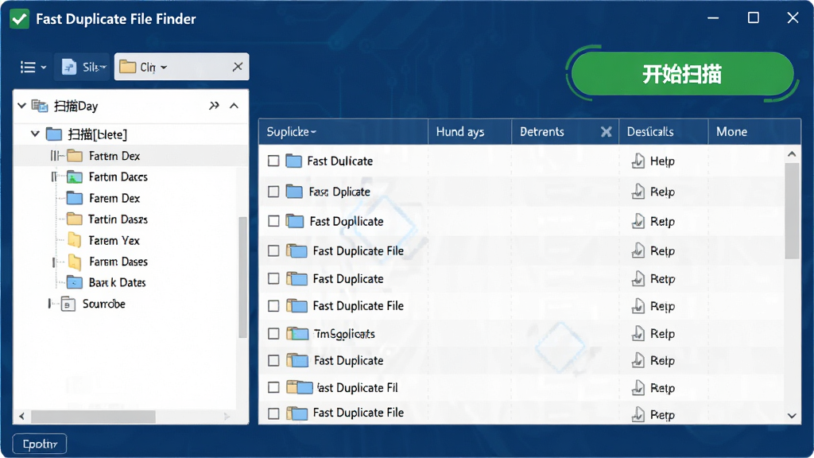The height and width of the screenshot is (458, 814).
Task: Click the Bark Dates folder icon
Action: pos(75,282)
